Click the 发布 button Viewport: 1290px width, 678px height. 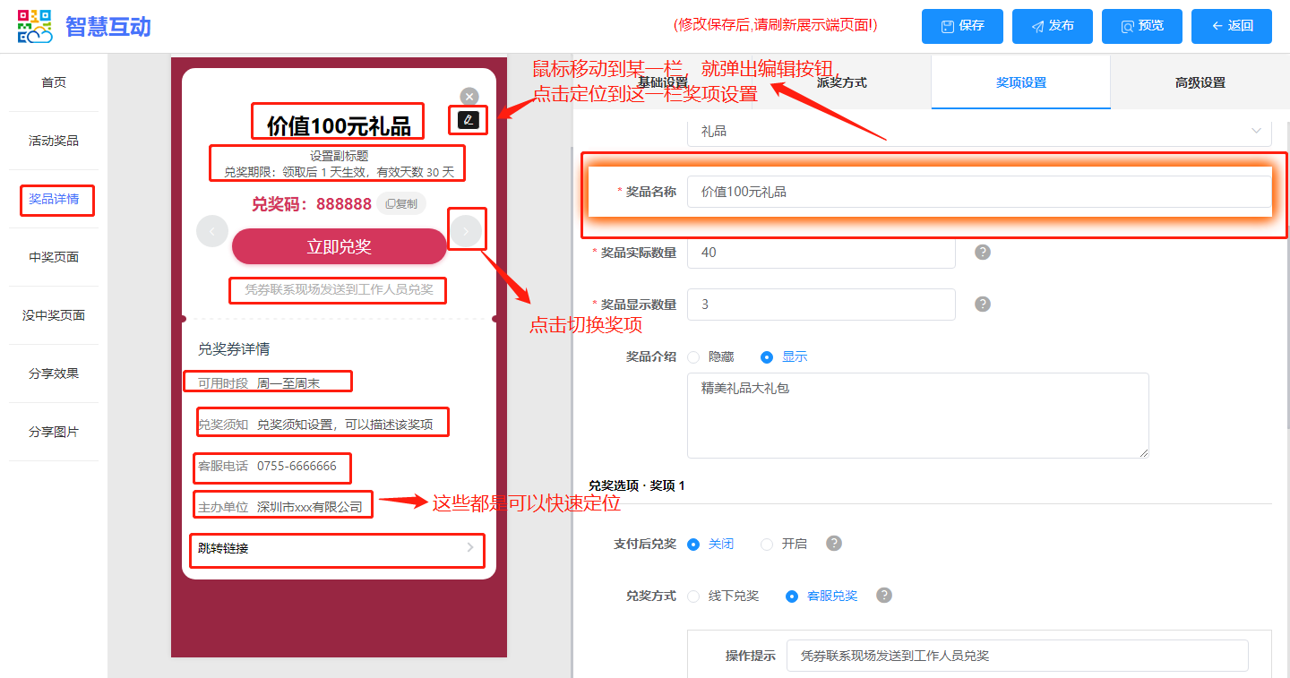1053,26
